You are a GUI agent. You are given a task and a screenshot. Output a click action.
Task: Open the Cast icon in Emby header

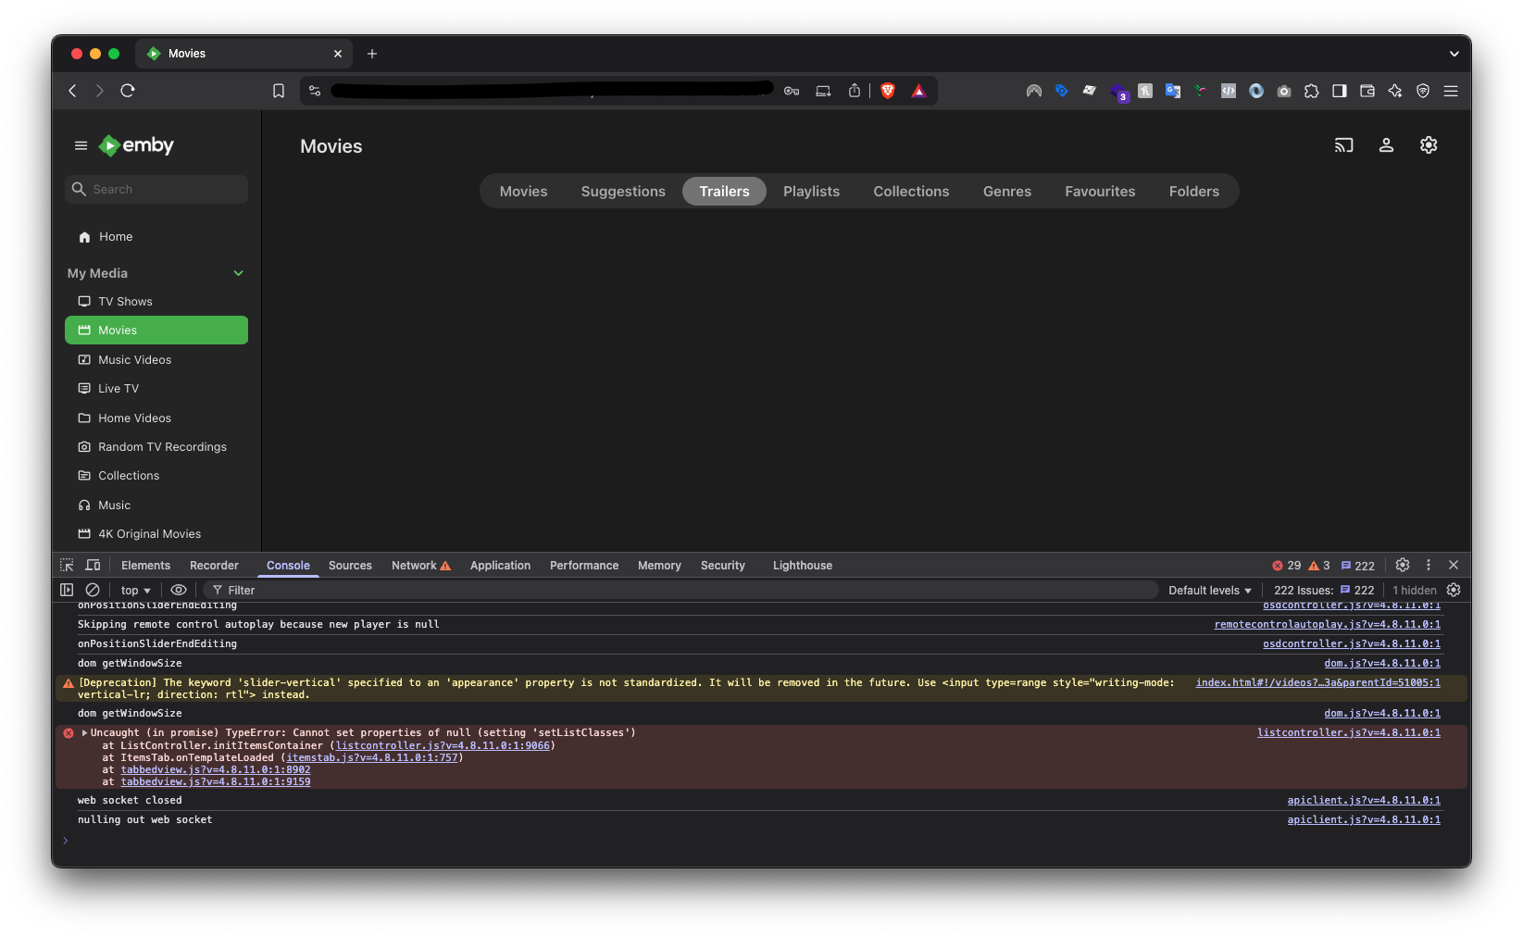click(1343, 145)
